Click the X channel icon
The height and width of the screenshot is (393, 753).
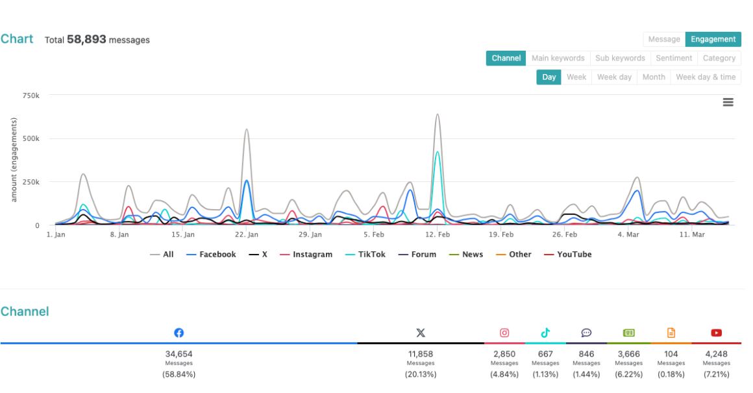point(421,333)
